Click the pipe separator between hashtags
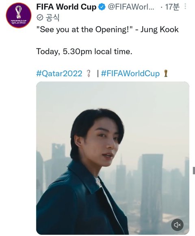195x236 pixels. [x=98, y=74]
